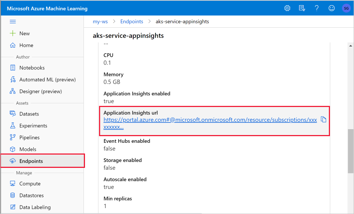Go to my-ws via breadcrumb link
This screenshot has width=354, height=214.
tap(100, 21)
